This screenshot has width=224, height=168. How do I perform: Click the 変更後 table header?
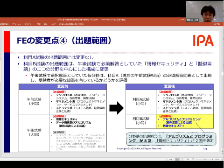pos(169,86)
